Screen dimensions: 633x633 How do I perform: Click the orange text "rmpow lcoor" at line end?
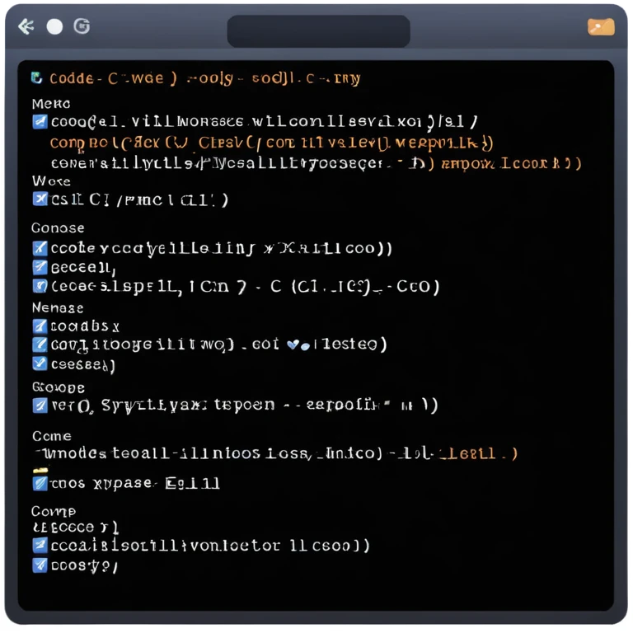point(511,163)
